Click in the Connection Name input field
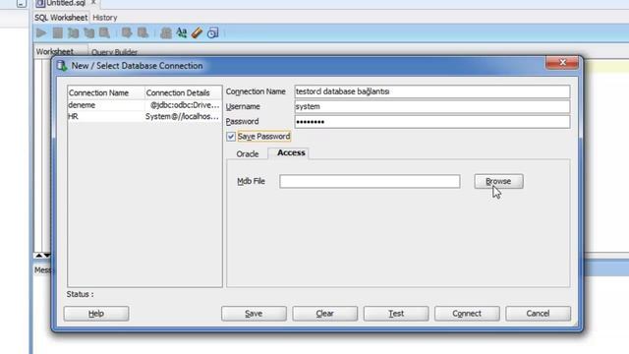 click(432, 91)
